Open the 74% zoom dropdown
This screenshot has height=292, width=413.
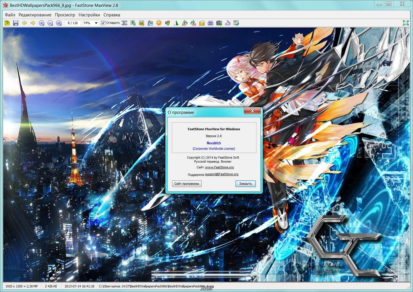tap(96, 23)
